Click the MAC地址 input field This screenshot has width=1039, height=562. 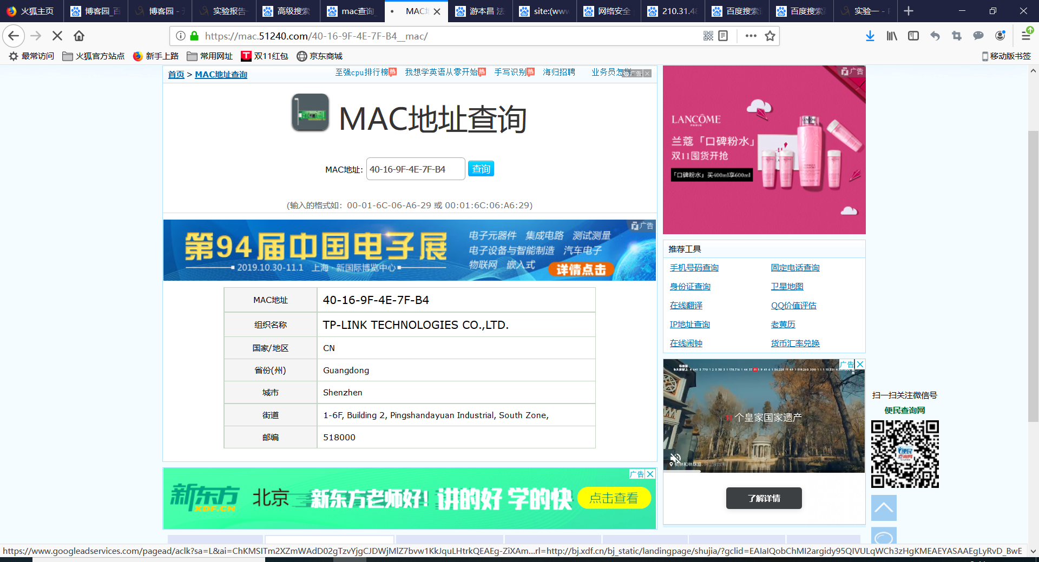(416, 169)
